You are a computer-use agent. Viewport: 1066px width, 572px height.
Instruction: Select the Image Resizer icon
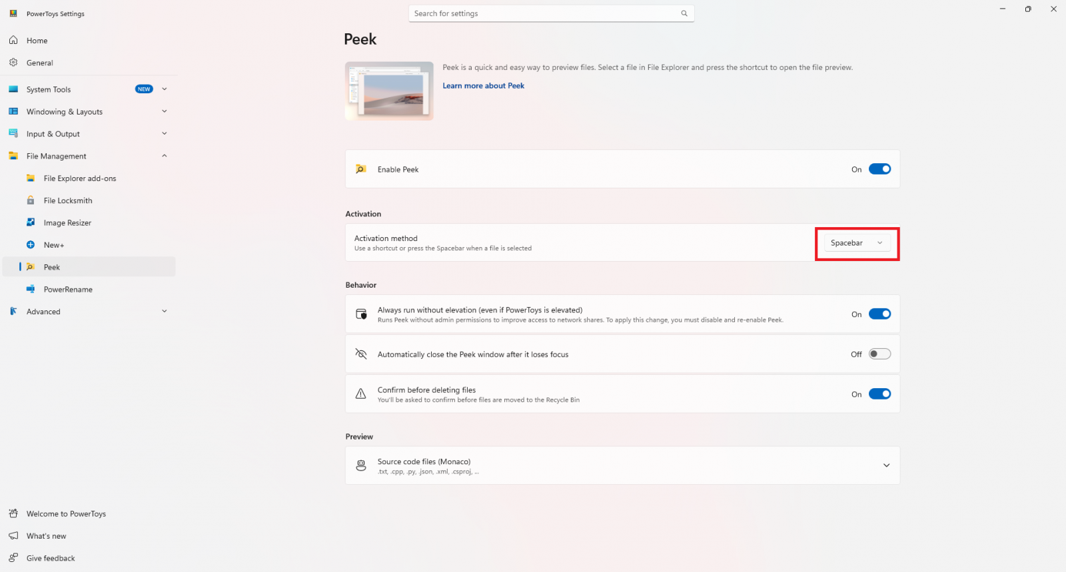[31, 222]
